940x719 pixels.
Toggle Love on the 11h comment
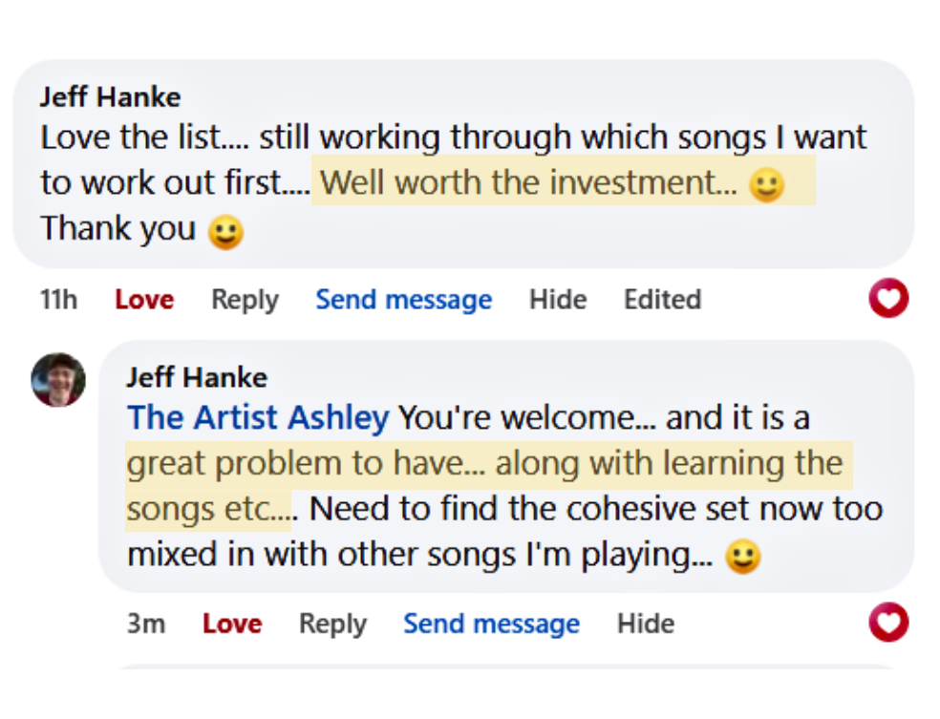144,300
